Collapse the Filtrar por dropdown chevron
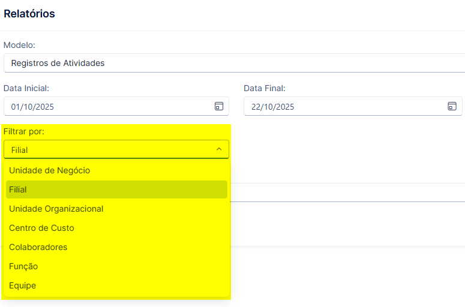Image resolution: width=465 pixels, height=307 pixels. point(219,149)
